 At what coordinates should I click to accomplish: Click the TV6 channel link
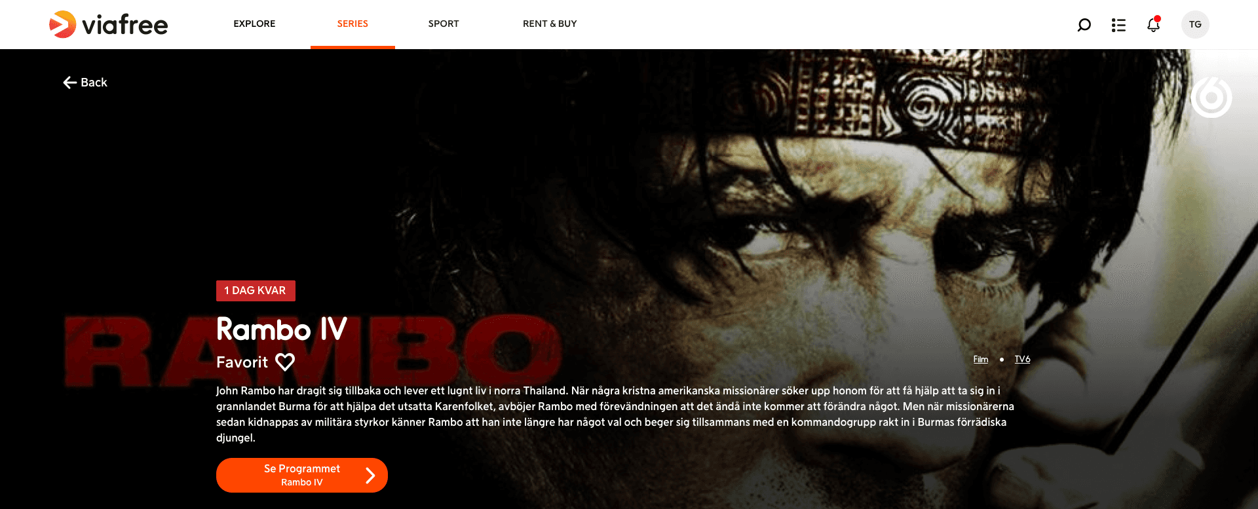coord(1022,359)
